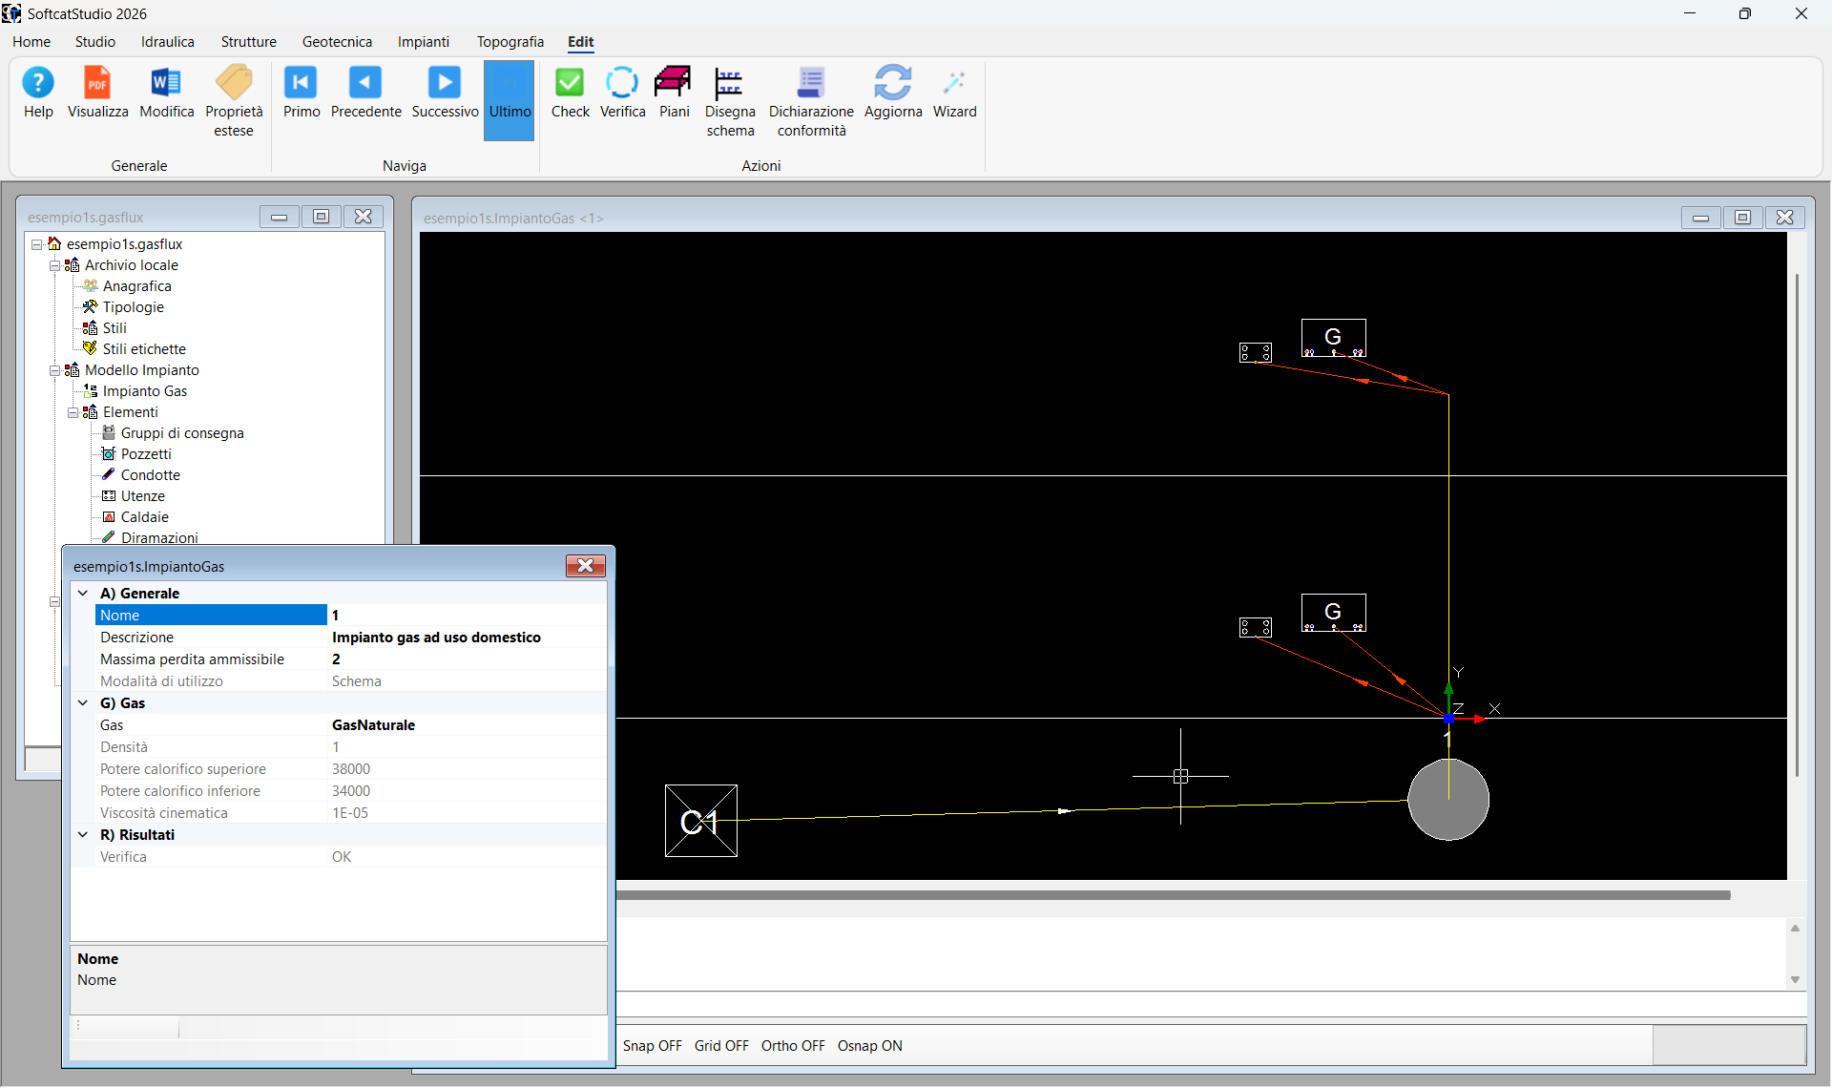Open the Help icon in the ribbon
Image resolution: width=1832 pixels, height=1088 pixels.
[38, 93]
